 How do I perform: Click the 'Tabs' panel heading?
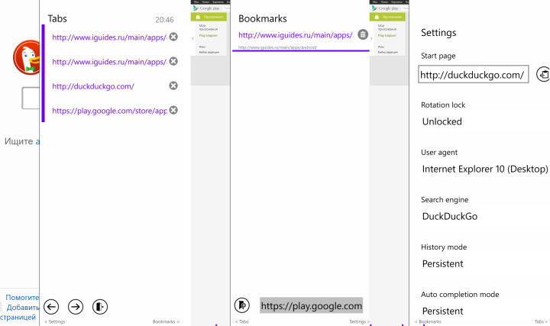click(57, 18)
